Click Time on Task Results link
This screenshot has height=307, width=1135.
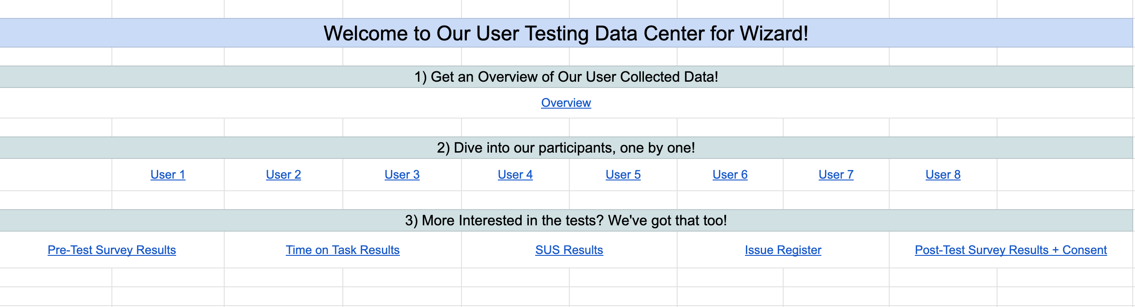coord(342,250)
